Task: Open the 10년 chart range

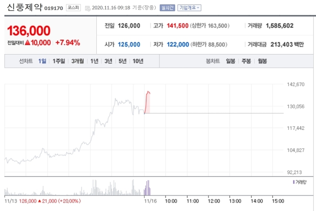Action: coord(138,61)
